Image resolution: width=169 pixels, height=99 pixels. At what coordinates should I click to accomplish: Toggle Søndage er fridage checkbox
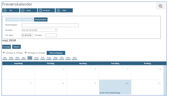(26, 53)
